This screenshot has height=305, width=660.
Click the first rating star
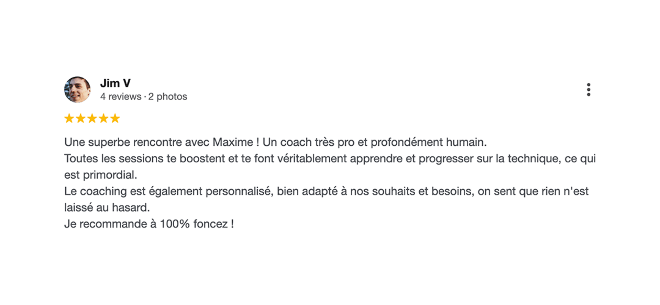(69, 118)
